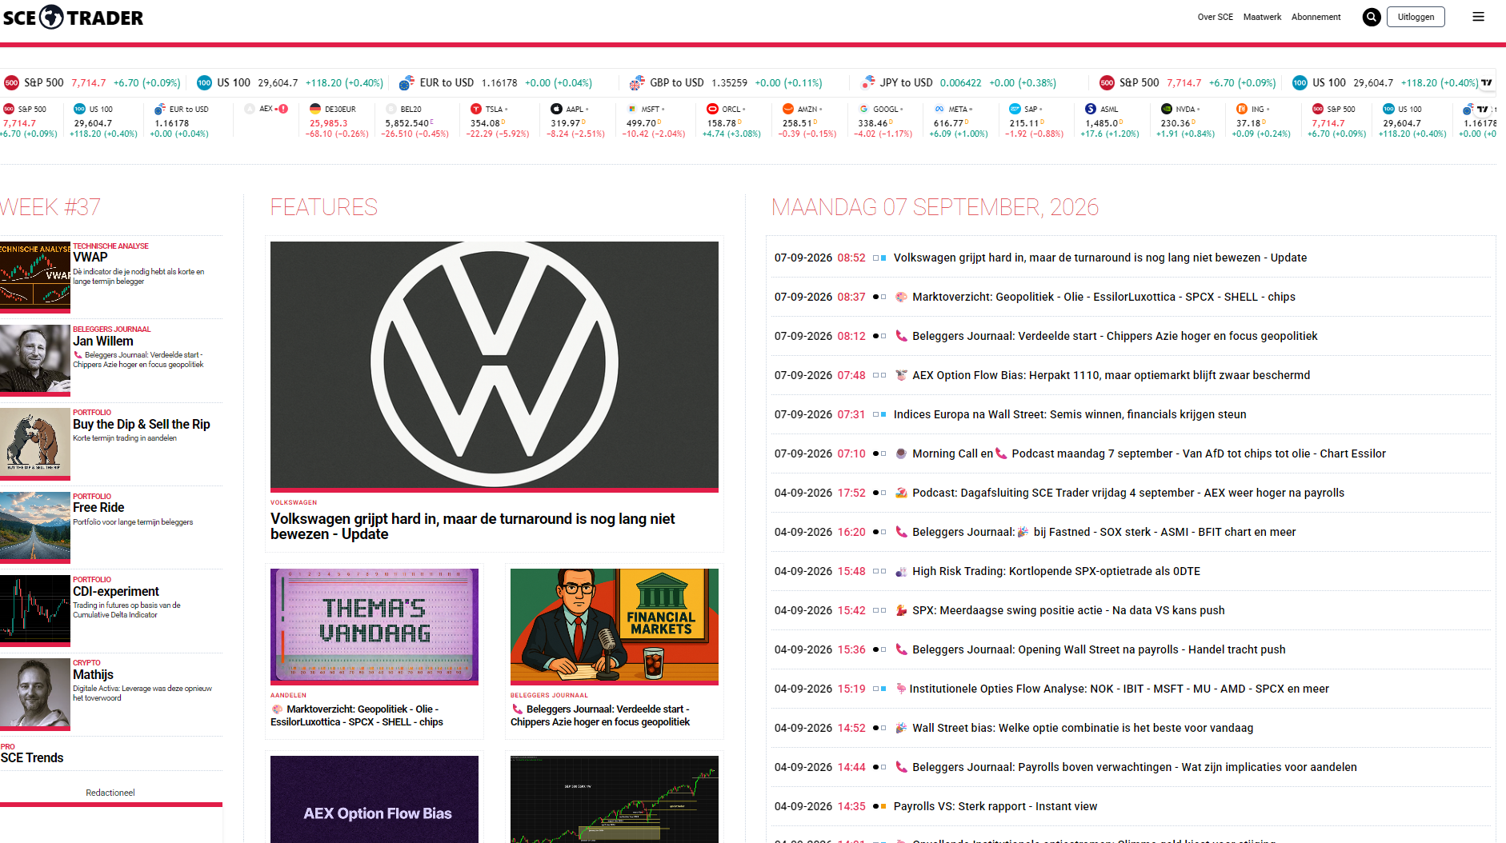Screen dimensions: 1506x843
Task: Open Mathijs crypto link
Action: [x=93, y=675]
